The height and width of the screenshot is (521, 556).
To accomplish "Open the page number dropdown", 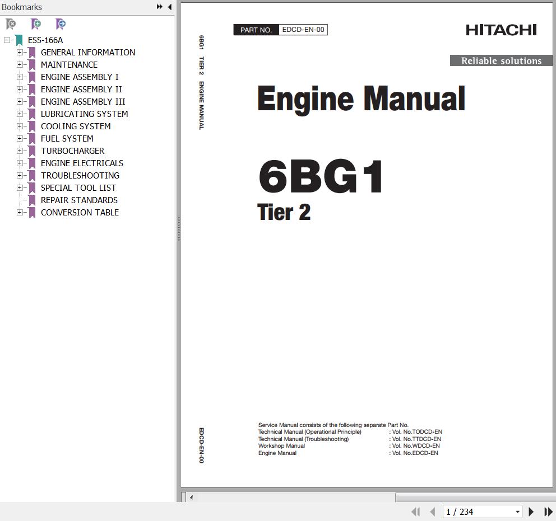I will pyautogui.click(x=517, y=512).
